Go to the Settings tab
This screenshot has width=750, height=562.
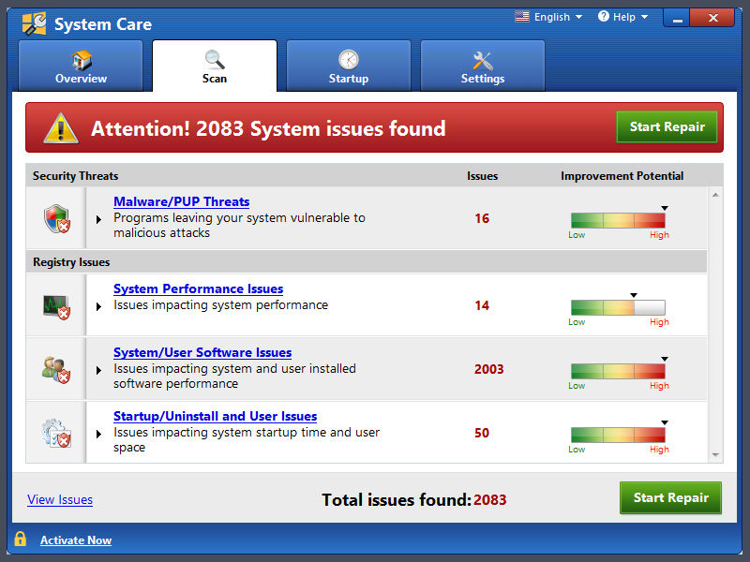483,67
